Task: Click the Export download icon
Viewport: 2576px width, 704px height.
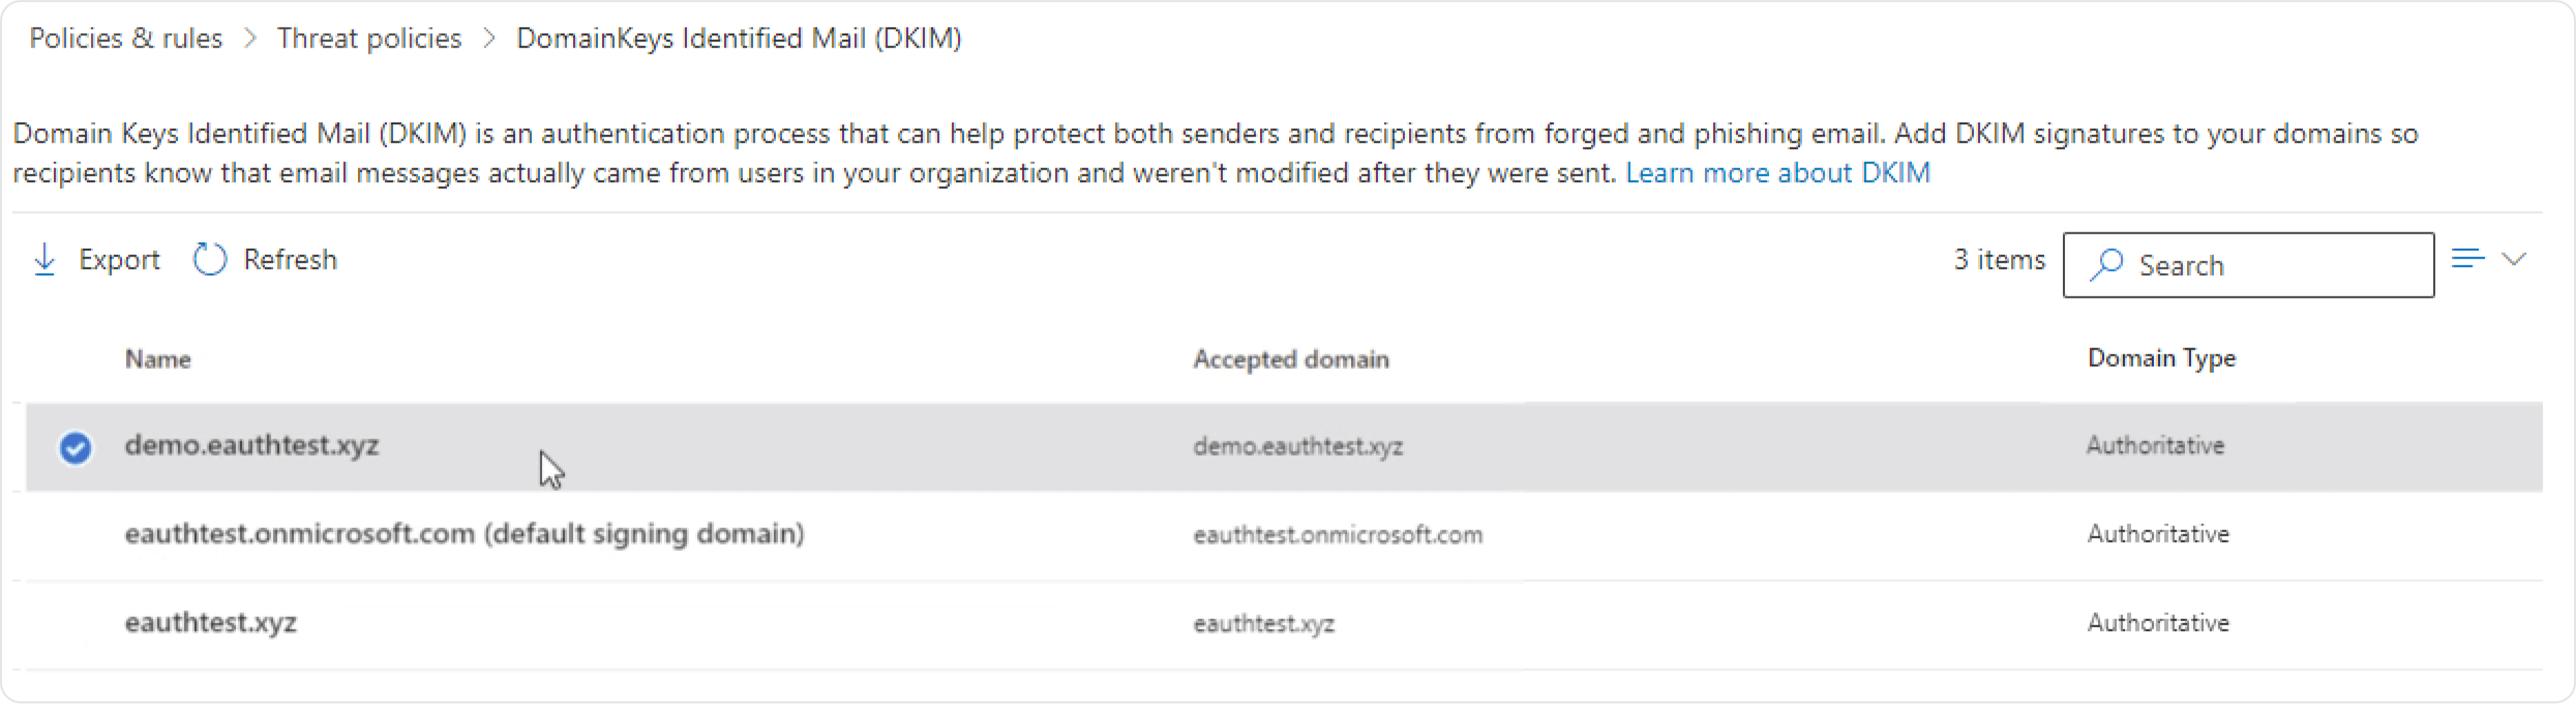Action: pos(44,259)
